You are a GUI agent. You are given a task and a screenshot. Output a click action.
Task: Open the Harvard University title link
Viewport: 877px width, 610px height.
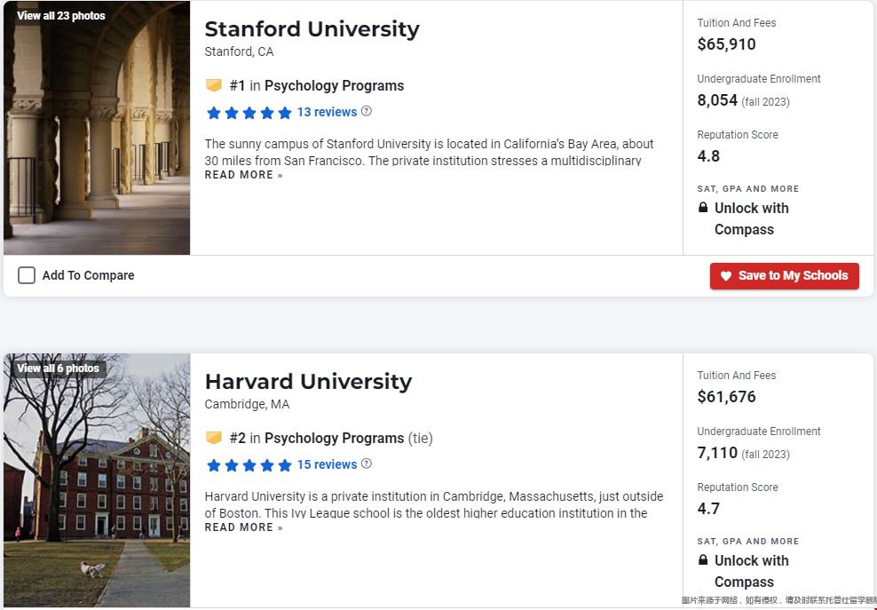[308, 382]
